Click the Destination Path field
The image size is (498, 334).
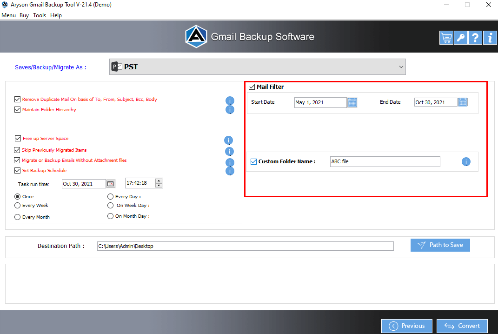245,246
